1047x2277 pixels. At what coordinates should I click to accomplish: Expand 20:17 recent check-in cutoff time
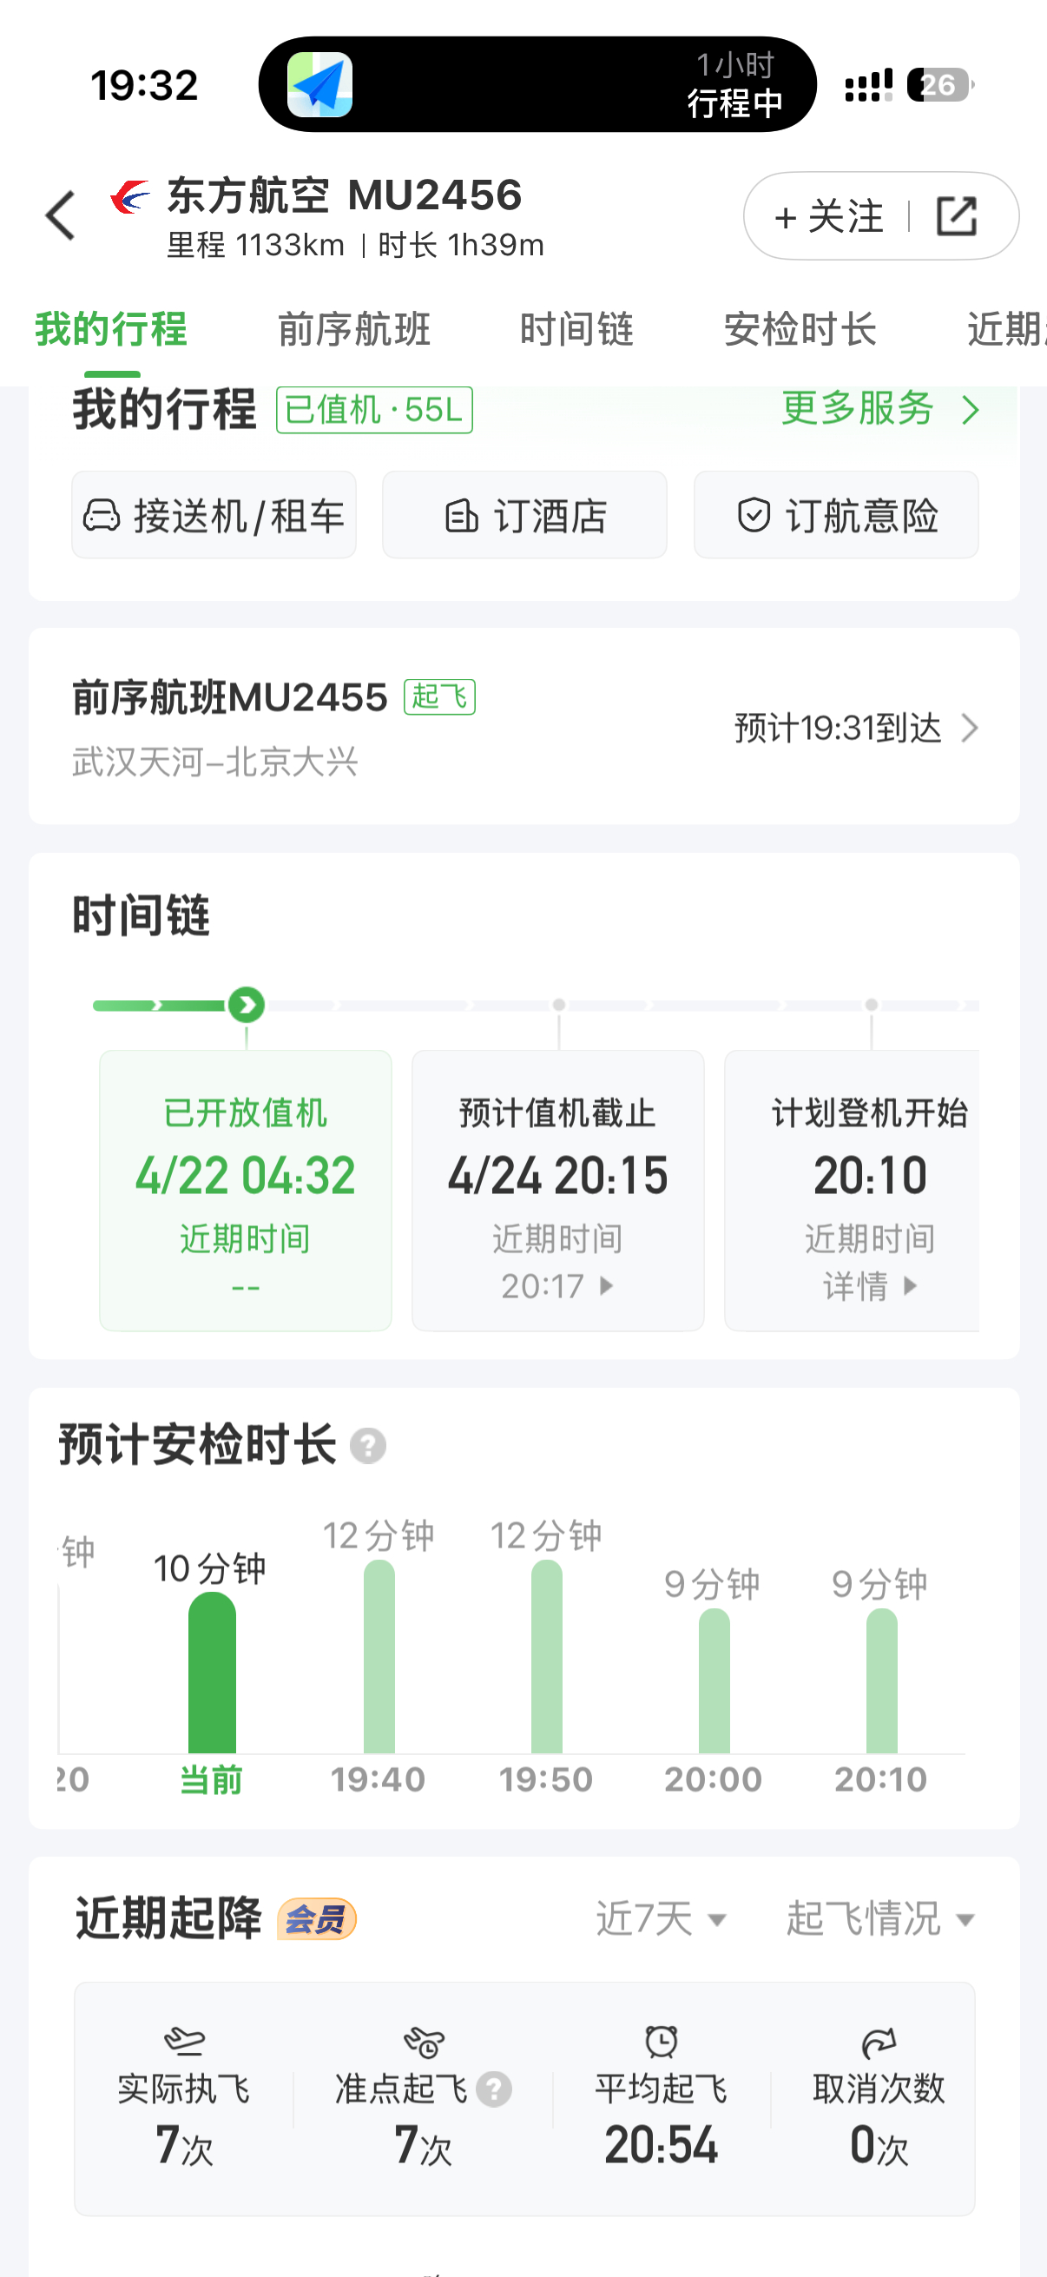(557, 1286)
